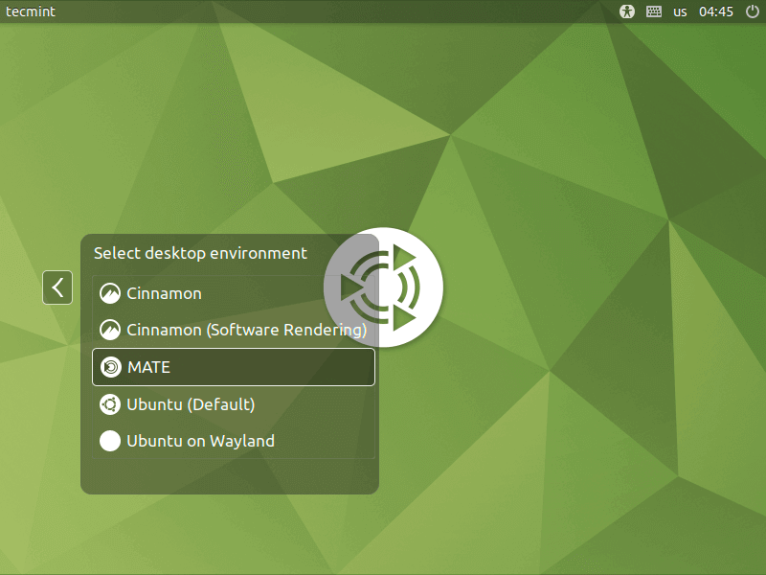Viewport: 766px width, 575px height.
Task: Click the Cinnamon Software Rendering icon
Action: [110, 330]
